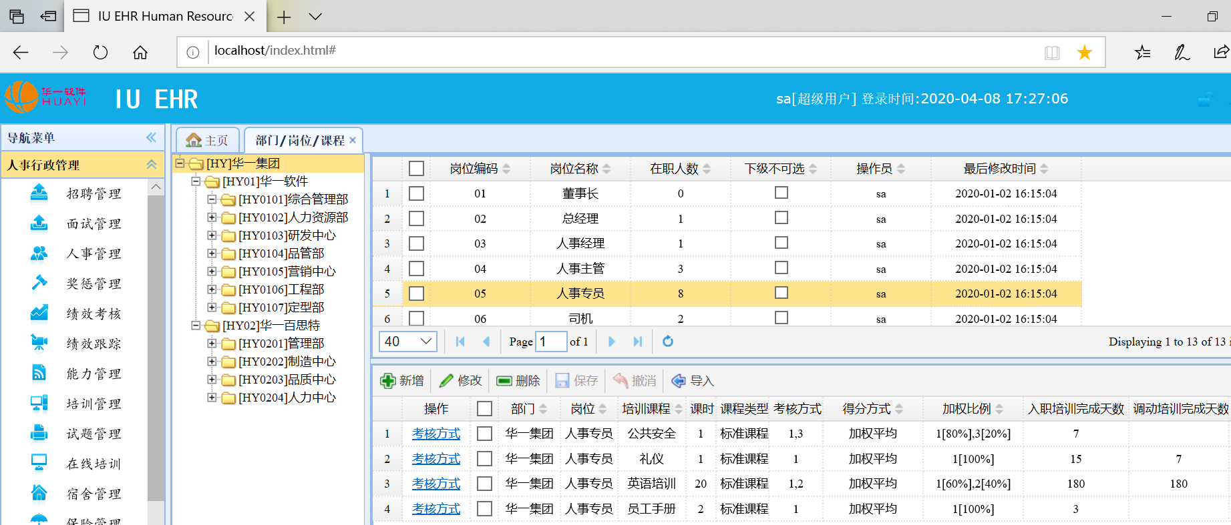Go to previous page of positions
The height and width of the screenshot is (525, 1231).
pyautogui.click(x=486, y=342)
